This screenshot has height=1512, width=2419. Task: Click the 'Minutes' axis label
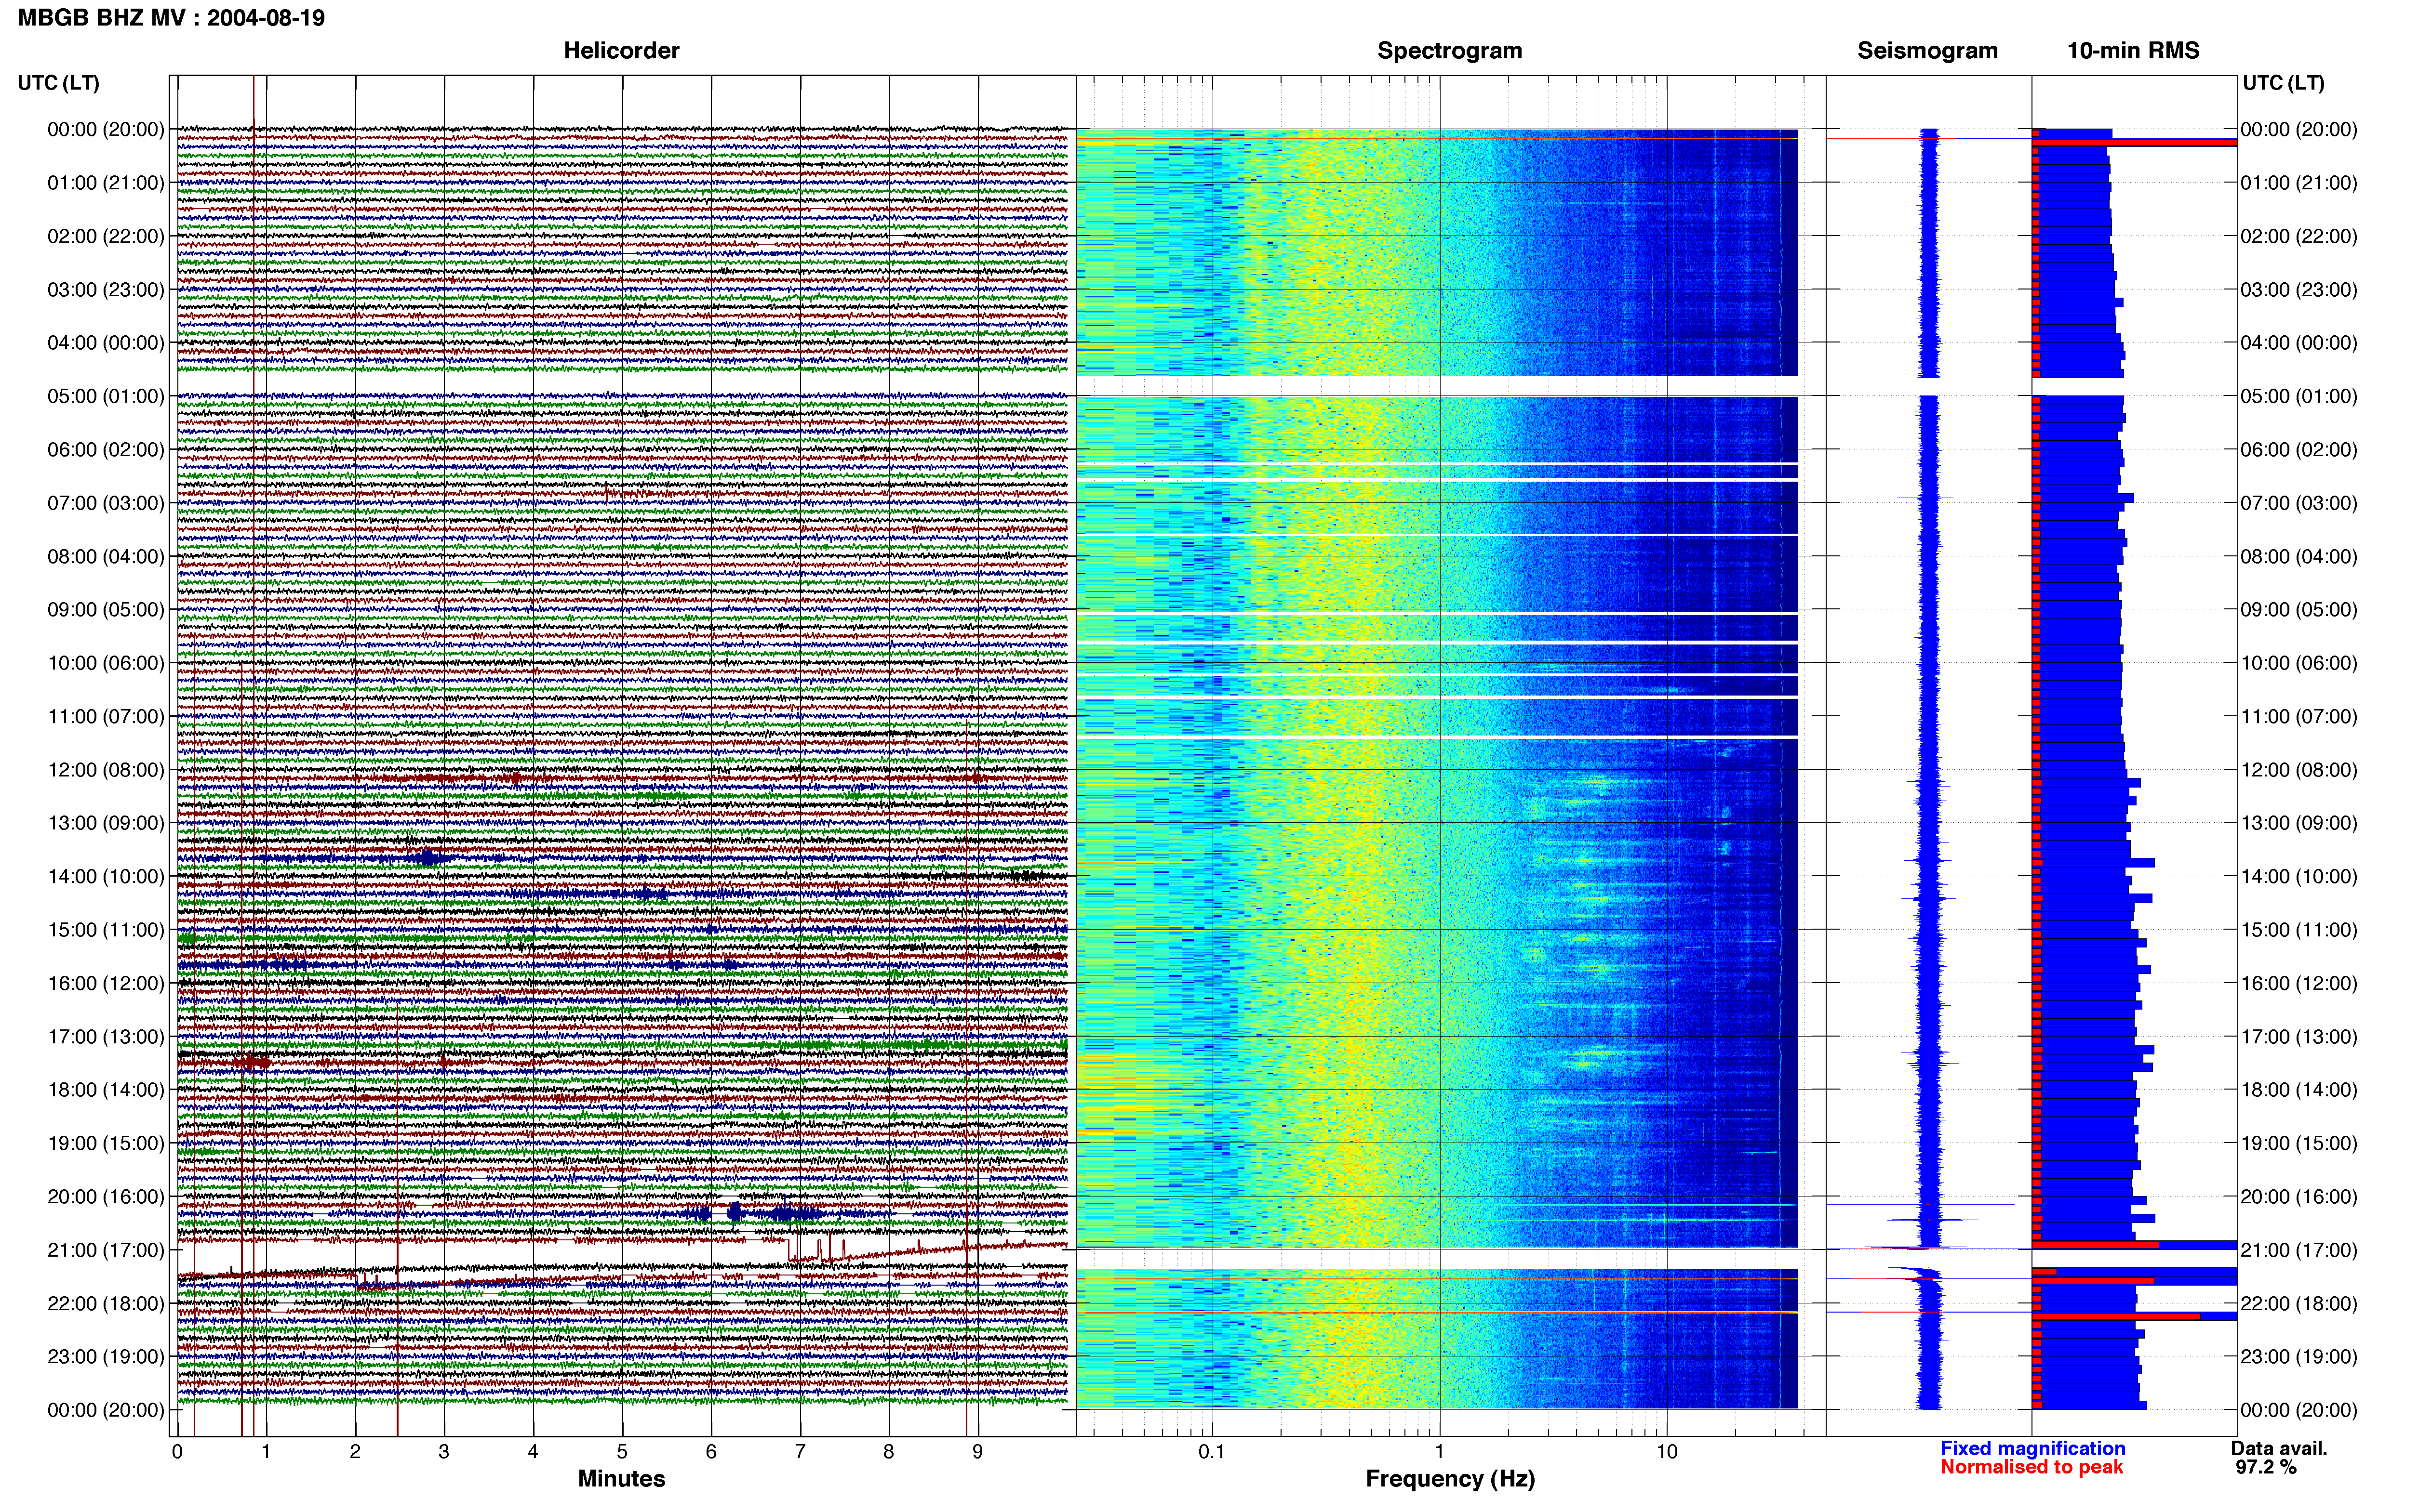[621, 1479]
